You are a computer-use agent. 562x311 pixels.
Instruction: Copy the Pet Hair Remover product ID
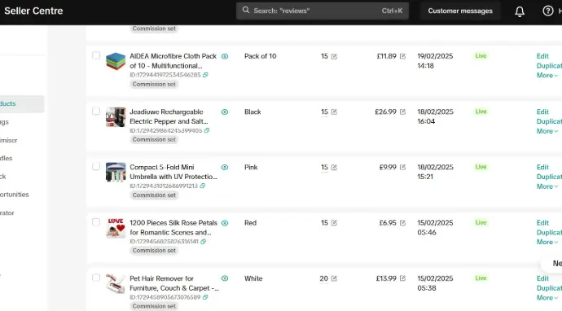tap(205, 297)
